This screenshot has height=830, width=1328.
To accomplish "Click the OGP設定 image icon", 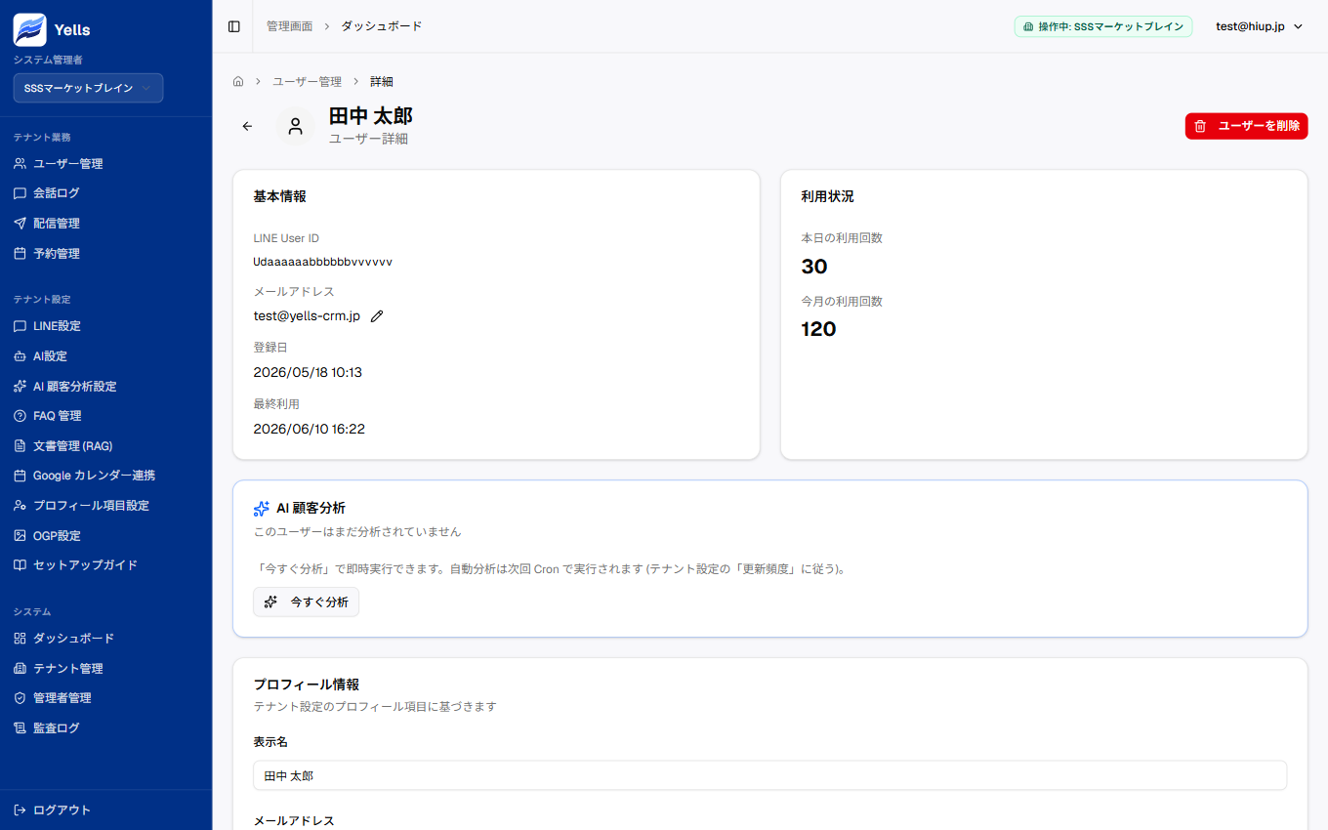I will point(20,536).
